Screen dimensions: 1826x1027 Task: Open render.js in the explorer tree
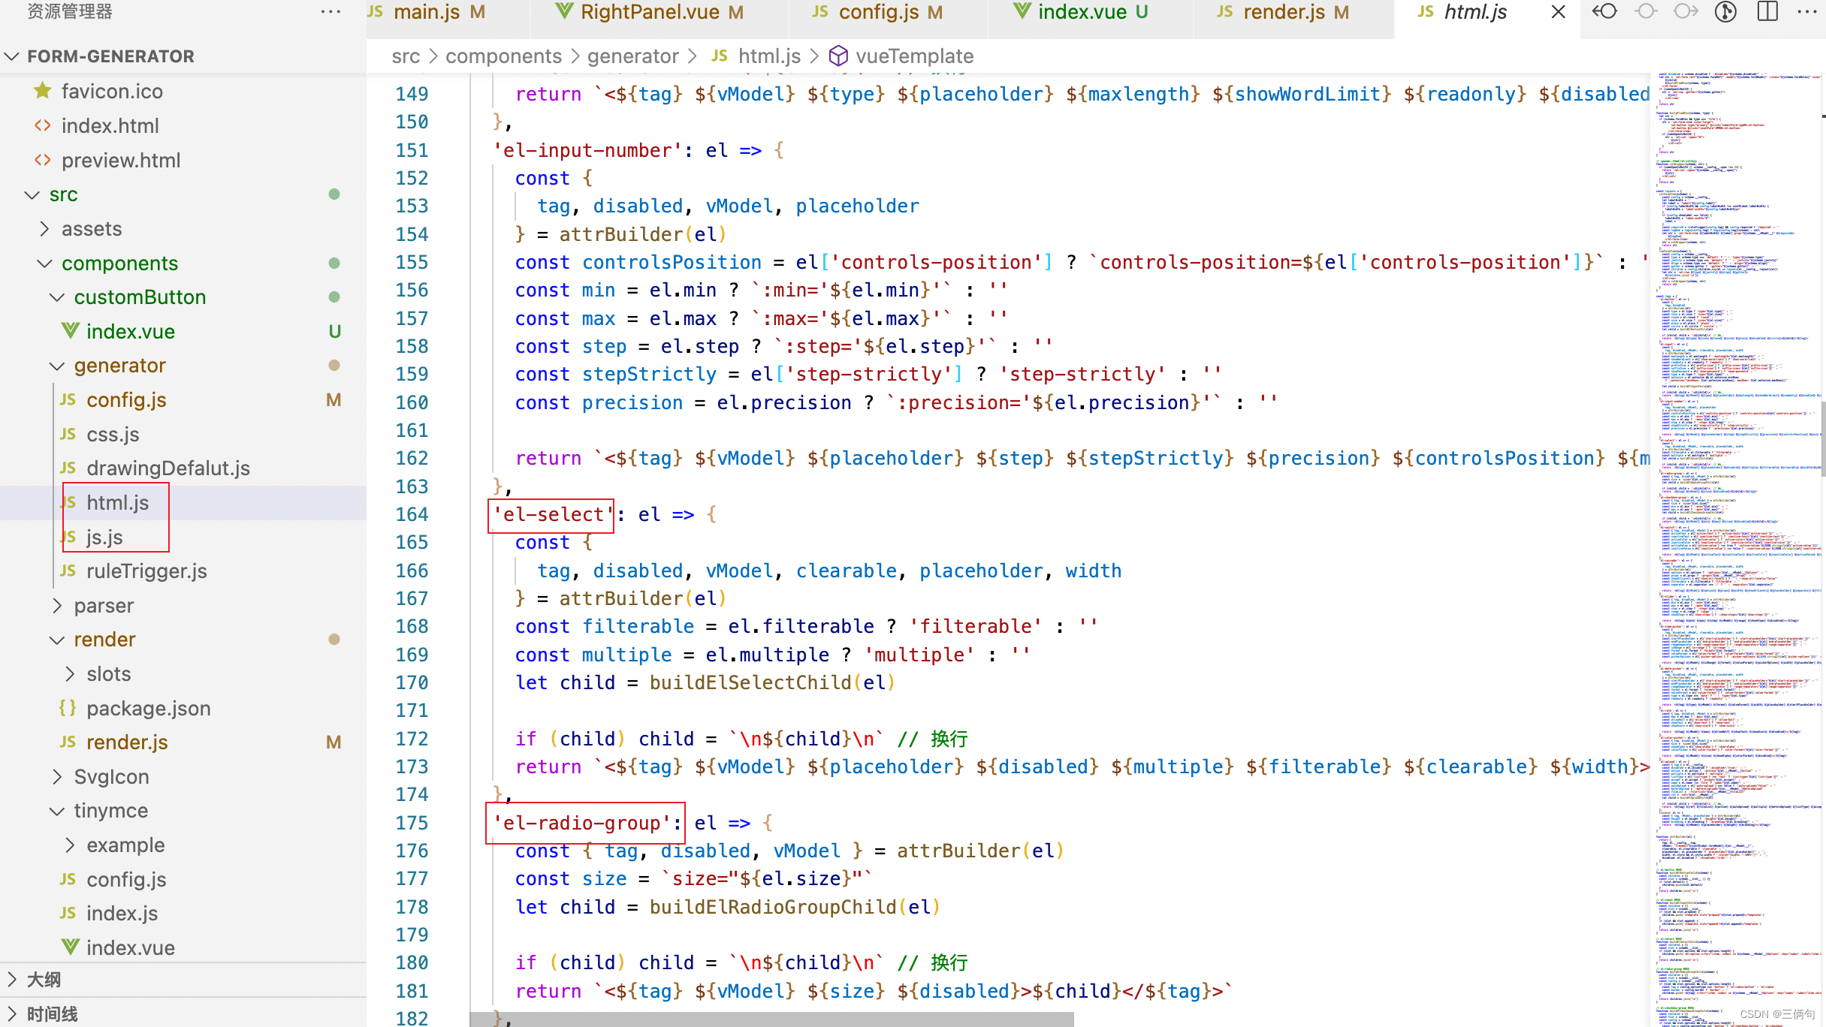click(x=127, y=742)
